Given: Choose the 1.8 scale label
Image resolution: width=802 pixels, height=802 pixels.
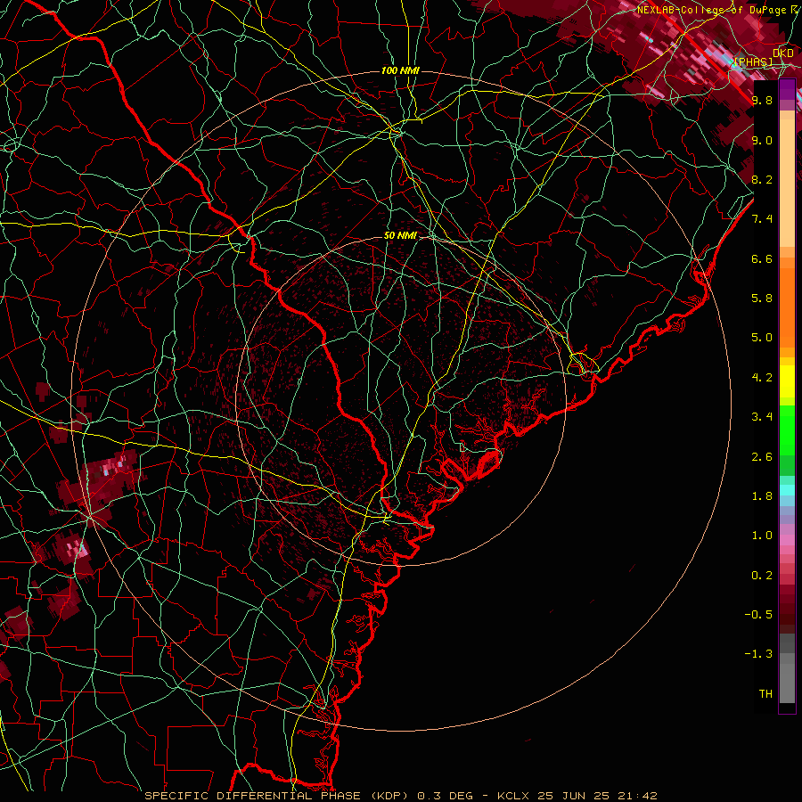Looking at the screenshot, I should pos(762,496).
